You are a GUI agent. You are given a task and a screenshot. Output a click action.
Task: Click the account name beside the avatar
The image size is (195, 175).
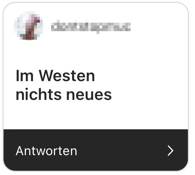(x=91, y=27)
